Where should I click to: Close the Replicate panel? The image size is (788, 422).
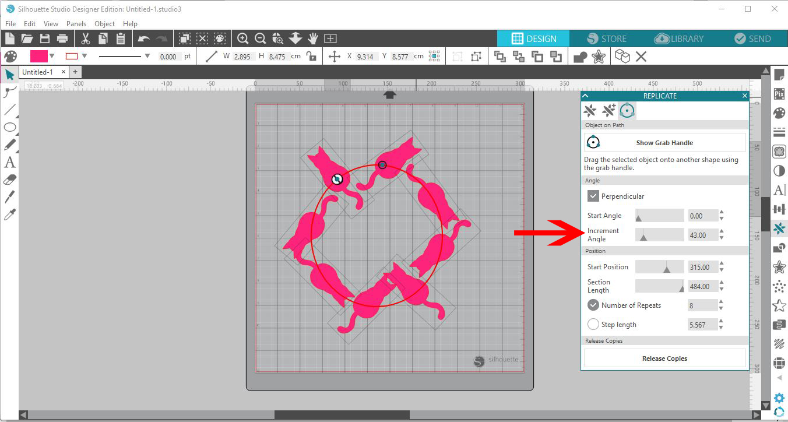[745, 96]
